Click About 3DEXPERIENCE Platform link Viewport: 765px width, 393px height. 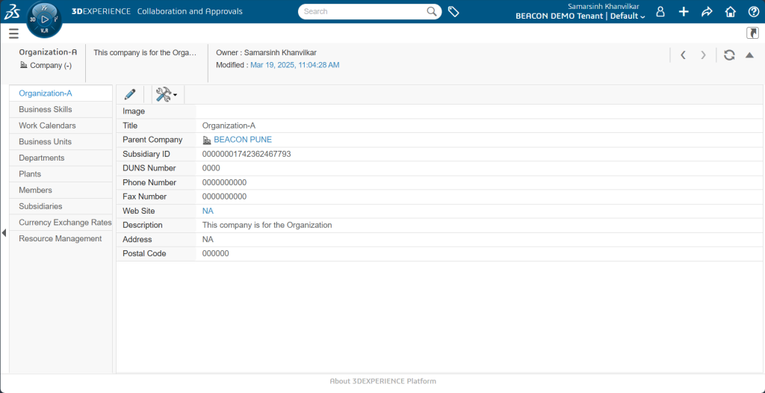382,381
